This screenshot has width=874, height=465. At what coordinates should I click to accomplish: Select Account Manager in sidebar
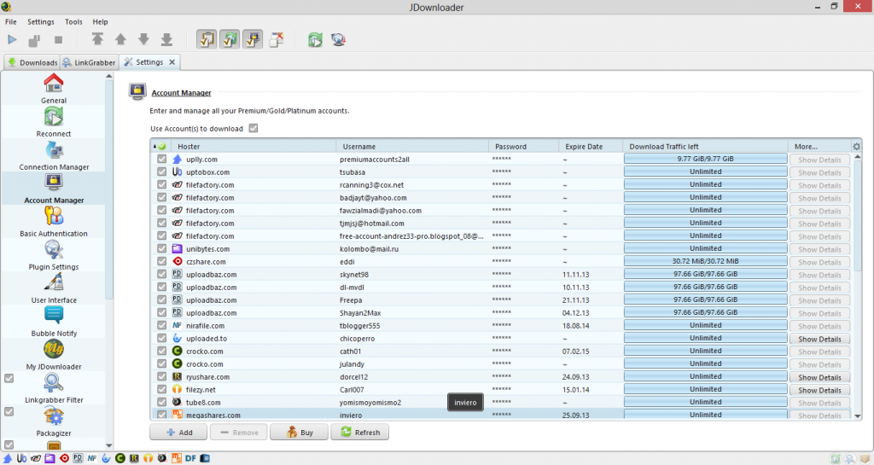tap(54, 189)
